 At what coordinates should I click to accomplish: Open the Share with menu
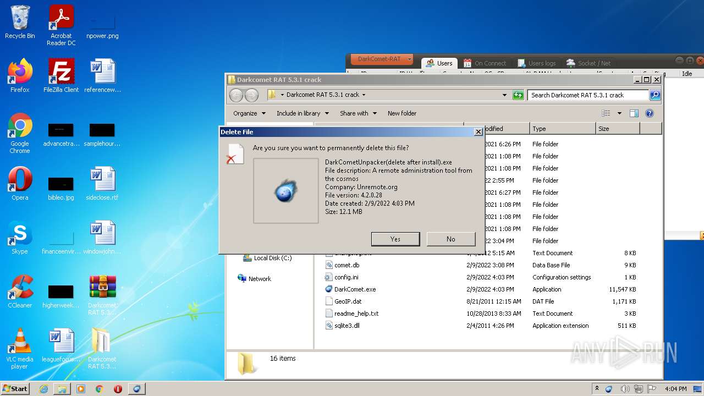click(358, 113)
